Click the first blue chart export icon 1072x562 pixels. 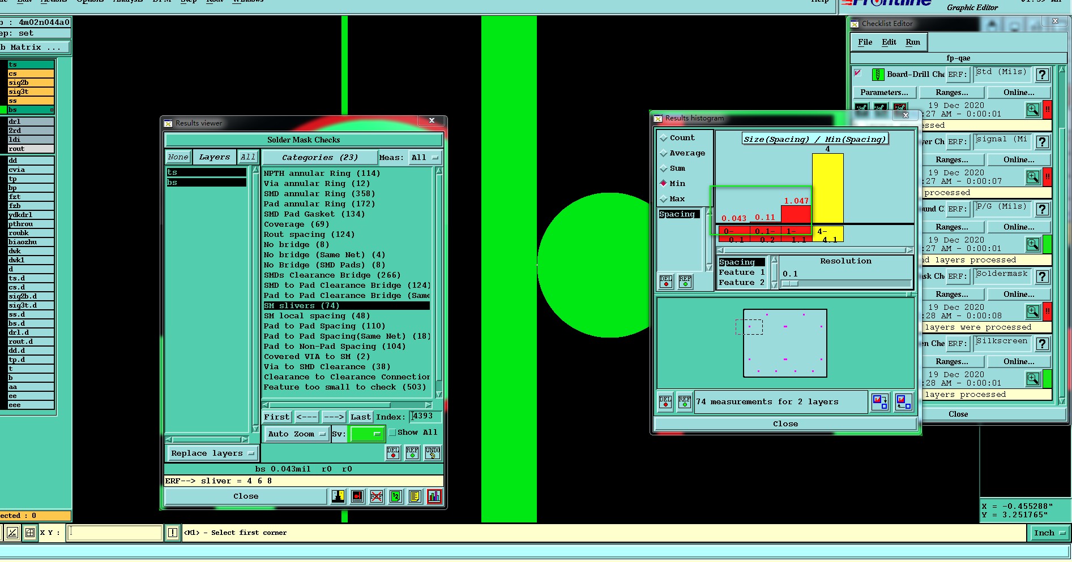coord(880,402)
